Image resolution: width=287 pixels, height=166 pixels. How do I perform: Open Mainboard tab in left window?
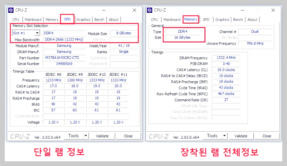33,19
